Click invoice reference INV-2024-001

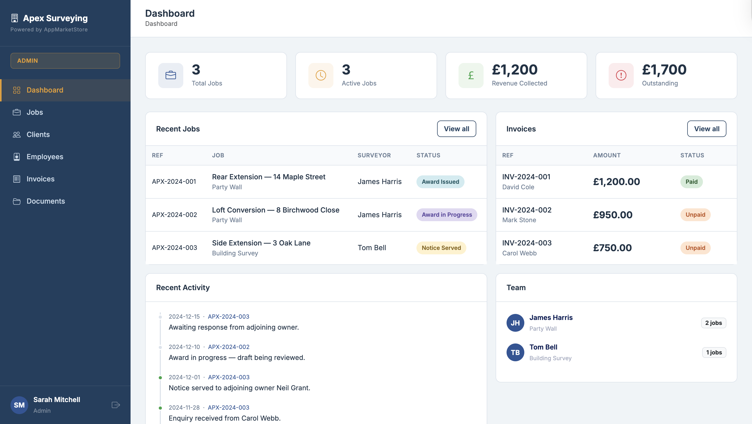526,177
